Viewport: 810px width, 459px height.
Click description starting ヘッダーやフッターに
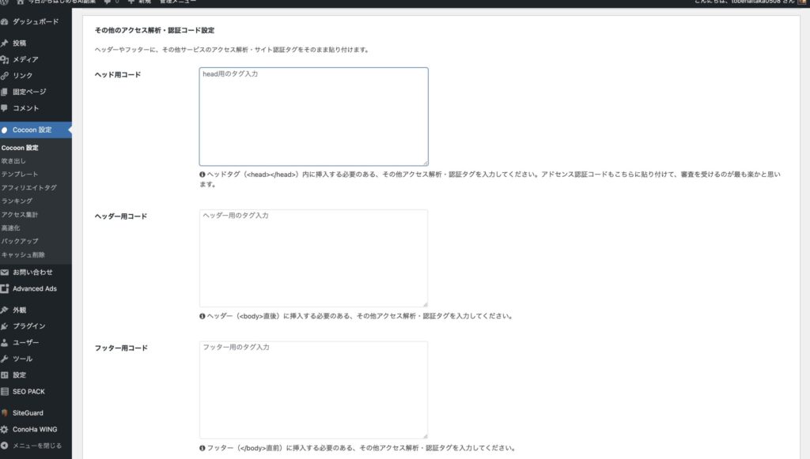232,50
